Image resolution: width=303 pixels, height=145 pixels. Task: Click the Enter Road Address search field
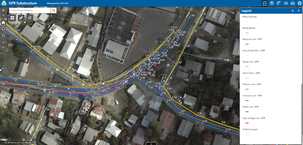click(30, 10)
